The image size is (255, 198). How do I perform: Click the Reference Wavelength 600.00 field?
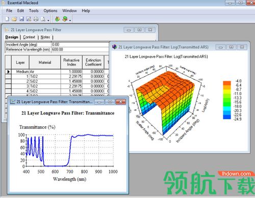tap(80, 50)
